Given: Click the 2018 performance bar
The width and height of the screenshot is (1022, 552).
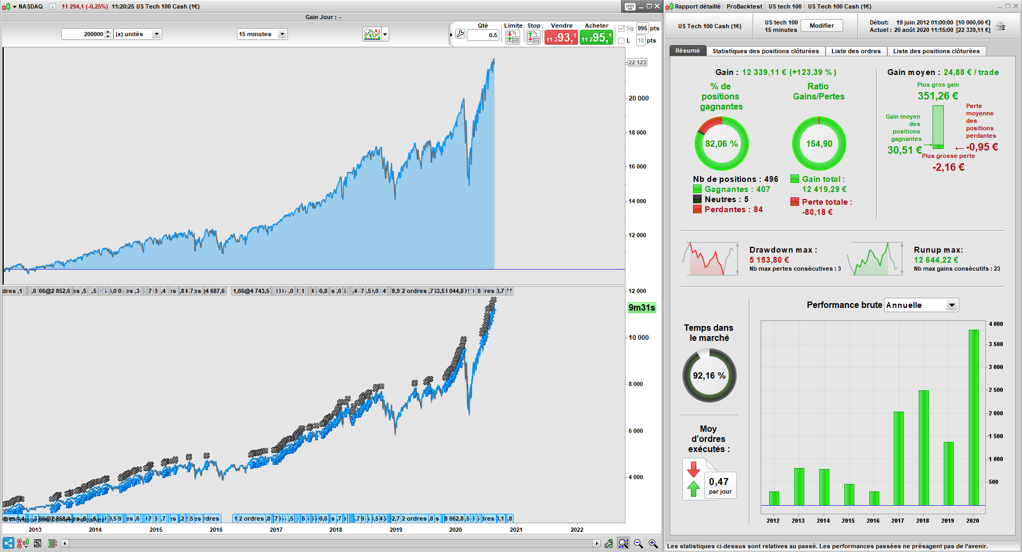Looking at the screenshot, I should tap(924, 448).
